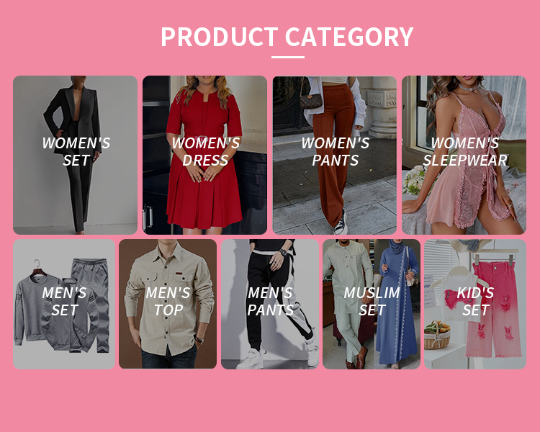Select the Men's Top category
Viewport: 540px width, 432px height.
pyautogui.click(x=168, y=304)
